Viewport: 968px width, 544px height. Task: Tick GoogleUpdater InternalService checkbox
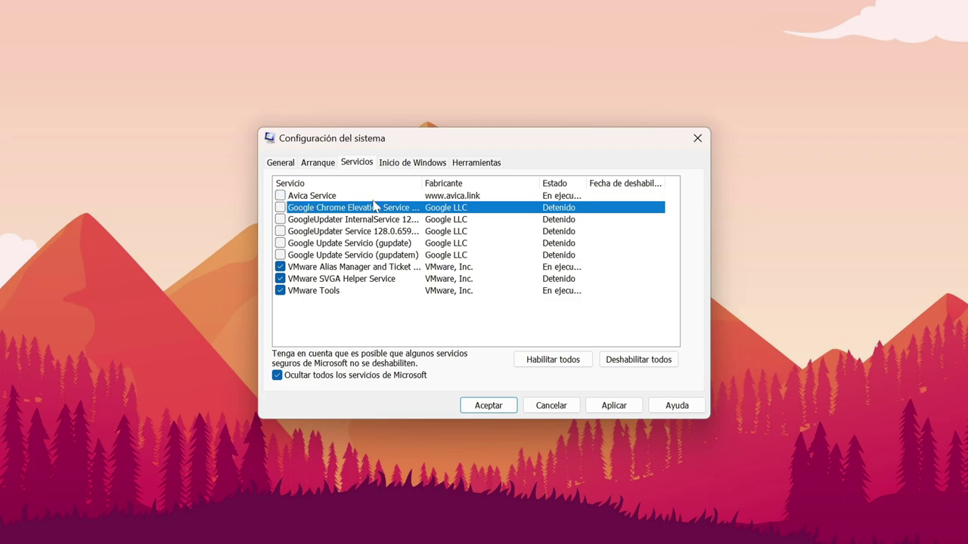[x=281, y=219]
